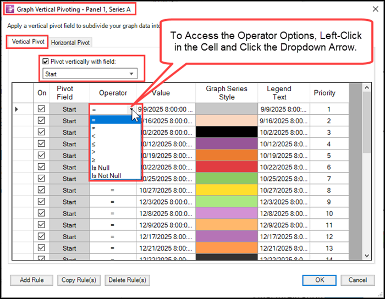Click the value cell 12/3/2025 8:00

coord(166,202)
